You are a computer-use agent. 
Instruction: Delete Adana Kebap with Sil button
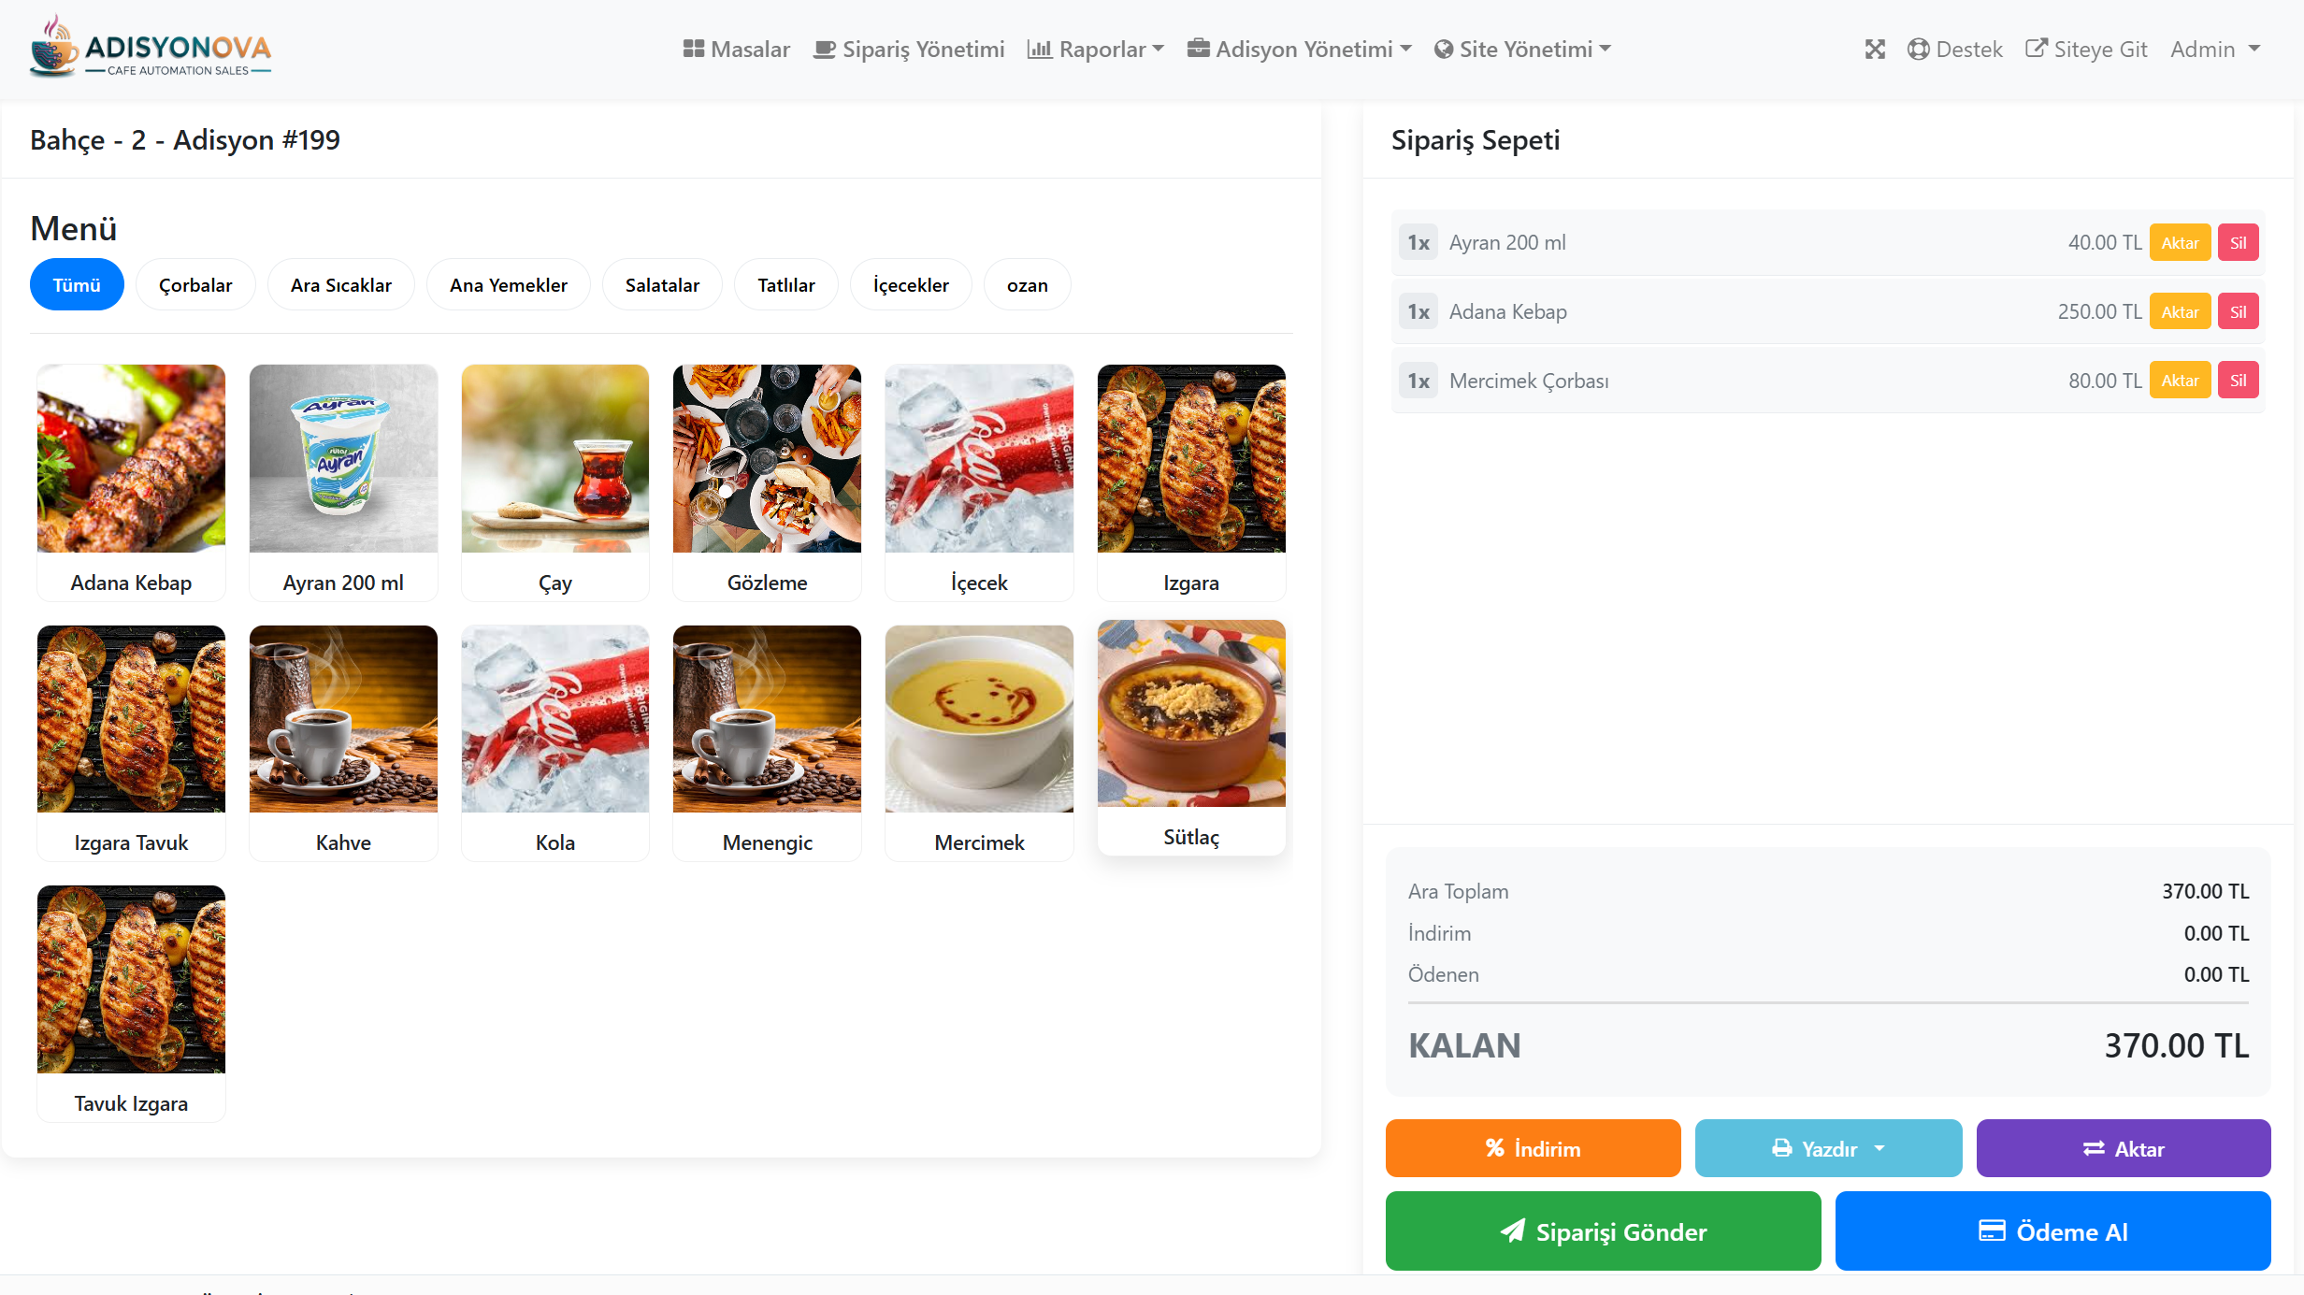coord(2238,312)
